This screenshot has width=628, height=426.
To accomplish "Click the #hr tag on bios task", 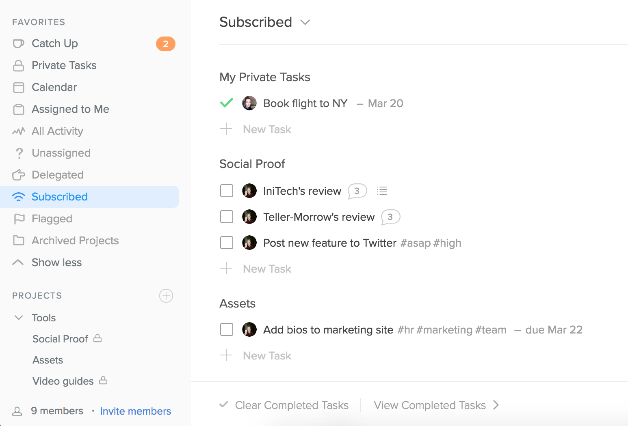I will pos(405,330).
